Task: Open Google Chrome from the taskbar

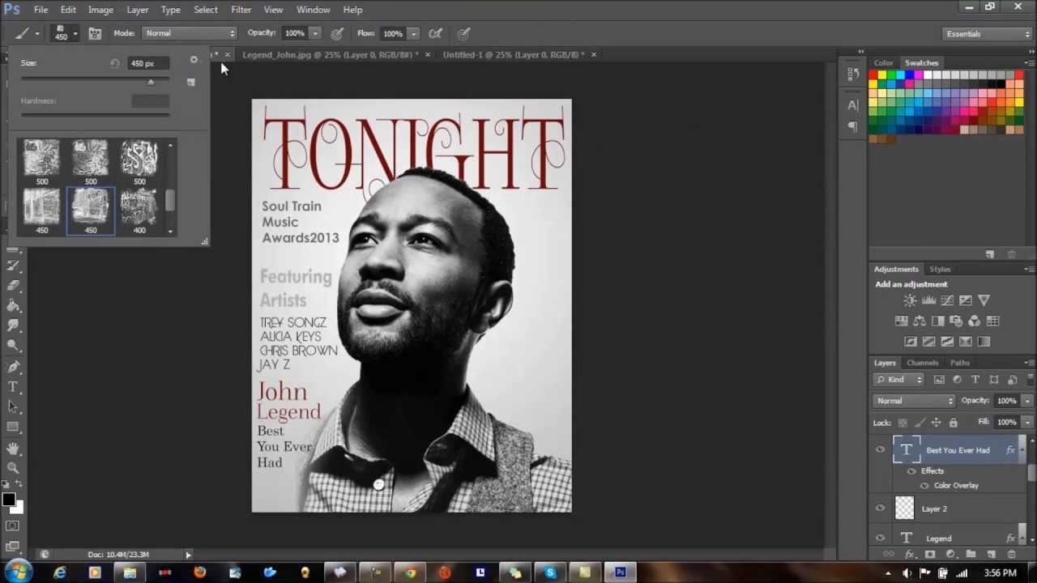Action: 411,573
